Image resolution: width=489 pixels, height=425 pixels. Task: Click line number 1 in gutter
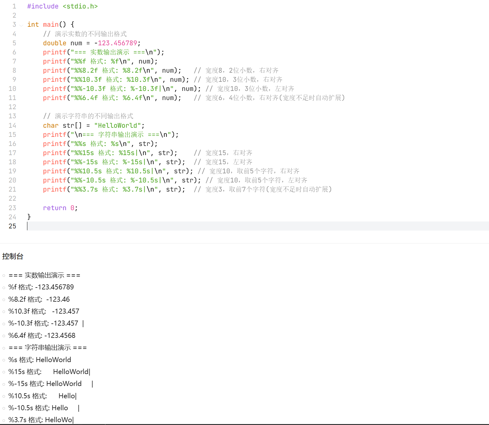pos(14,6)
